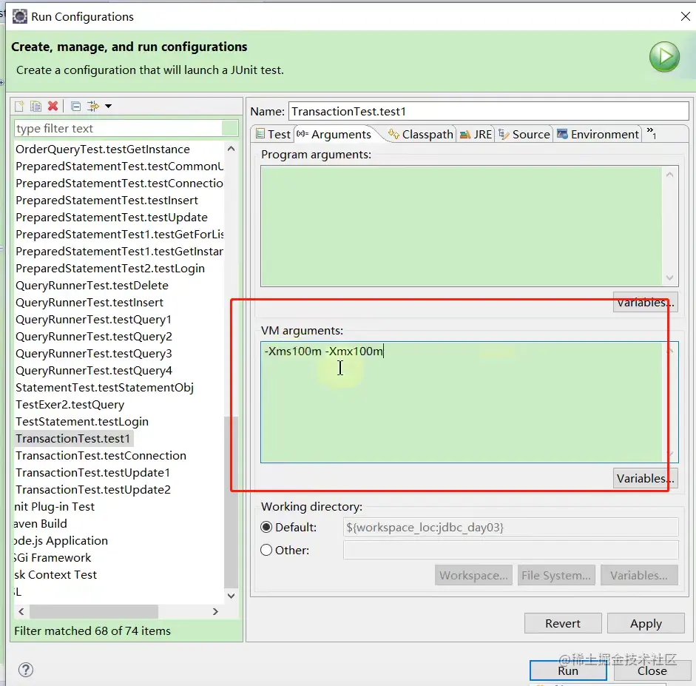Switch to the Arguments tab
Image resolution: width=696 pixels, height=686 pixels.
(334, 134)
